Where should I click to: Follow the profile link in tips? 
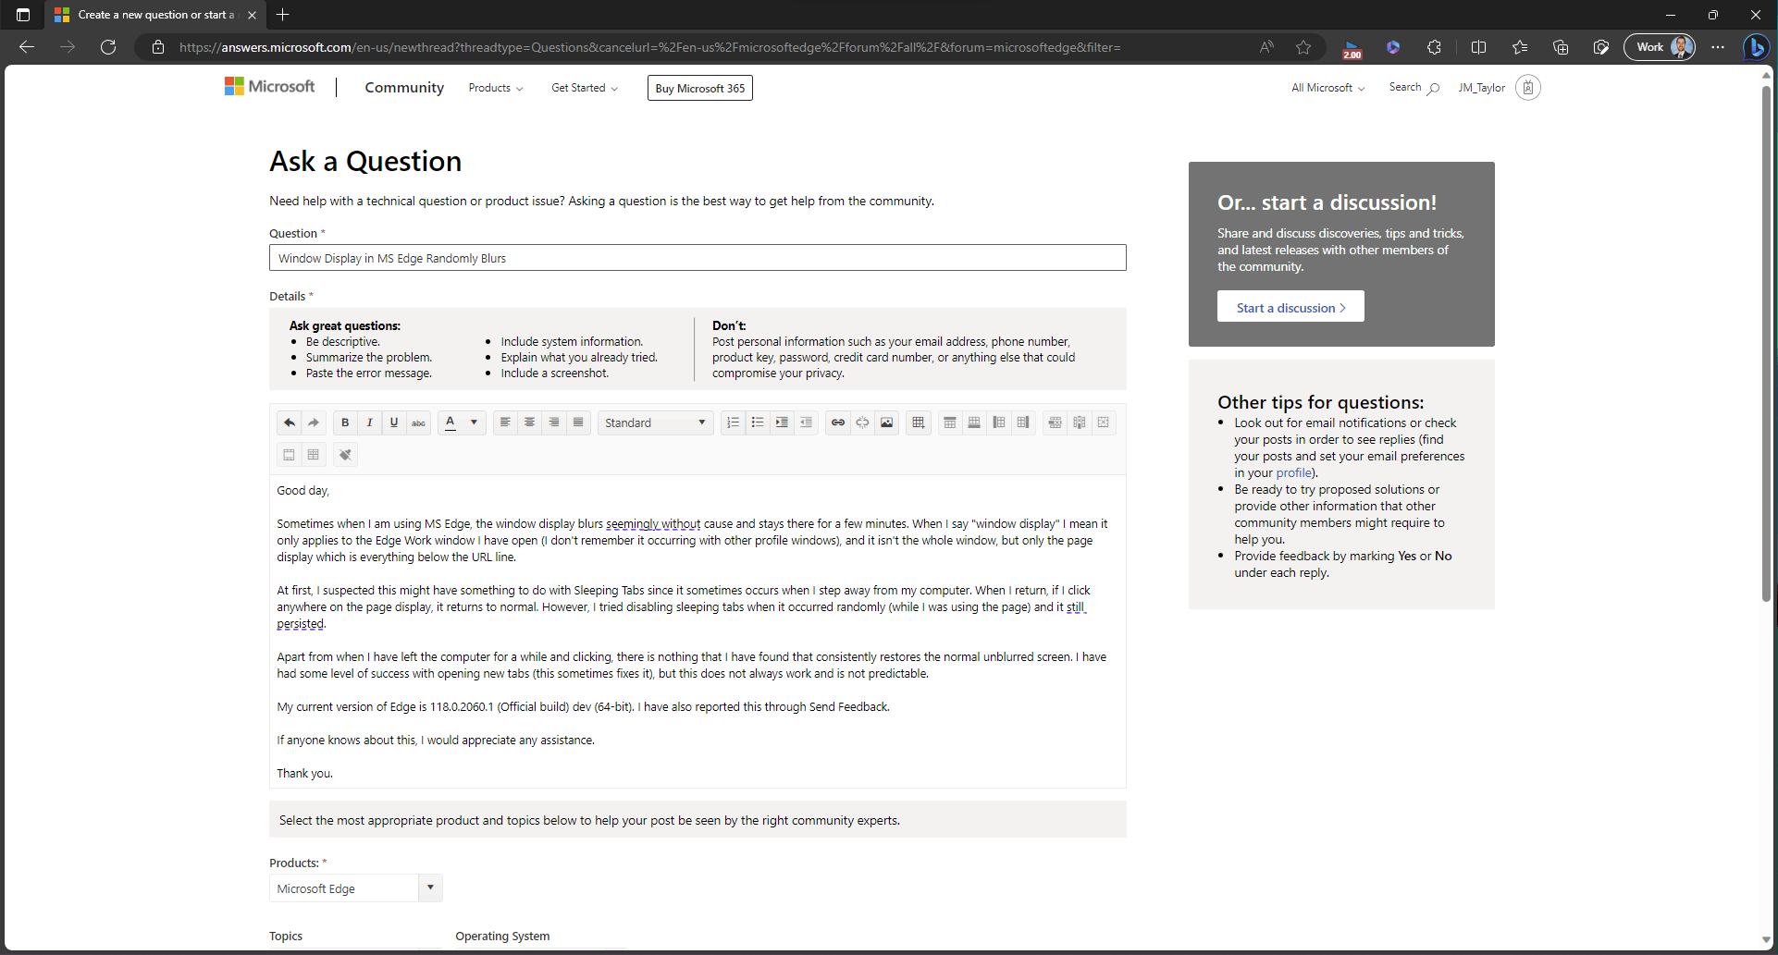(x=1293, y=472)
